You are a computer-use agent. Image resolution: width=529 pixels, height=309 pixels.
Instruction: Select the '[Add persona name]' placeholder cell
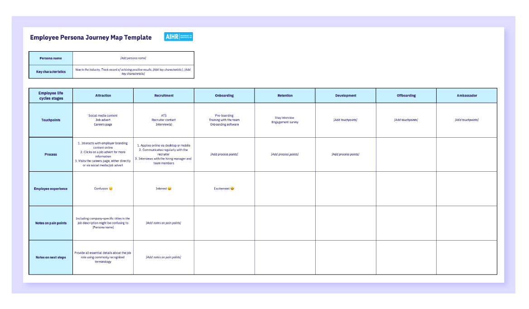pos(133,58)
